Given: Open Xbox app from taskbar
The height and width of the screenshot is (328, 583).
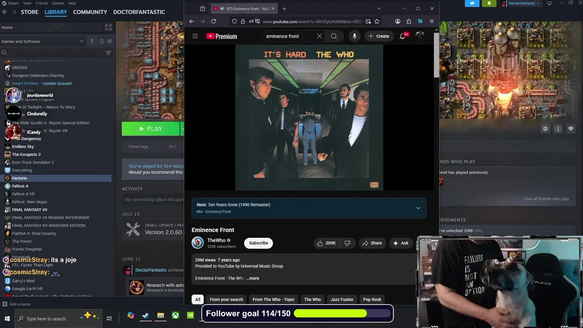Looking at the screenshot, I should (175, 316).
